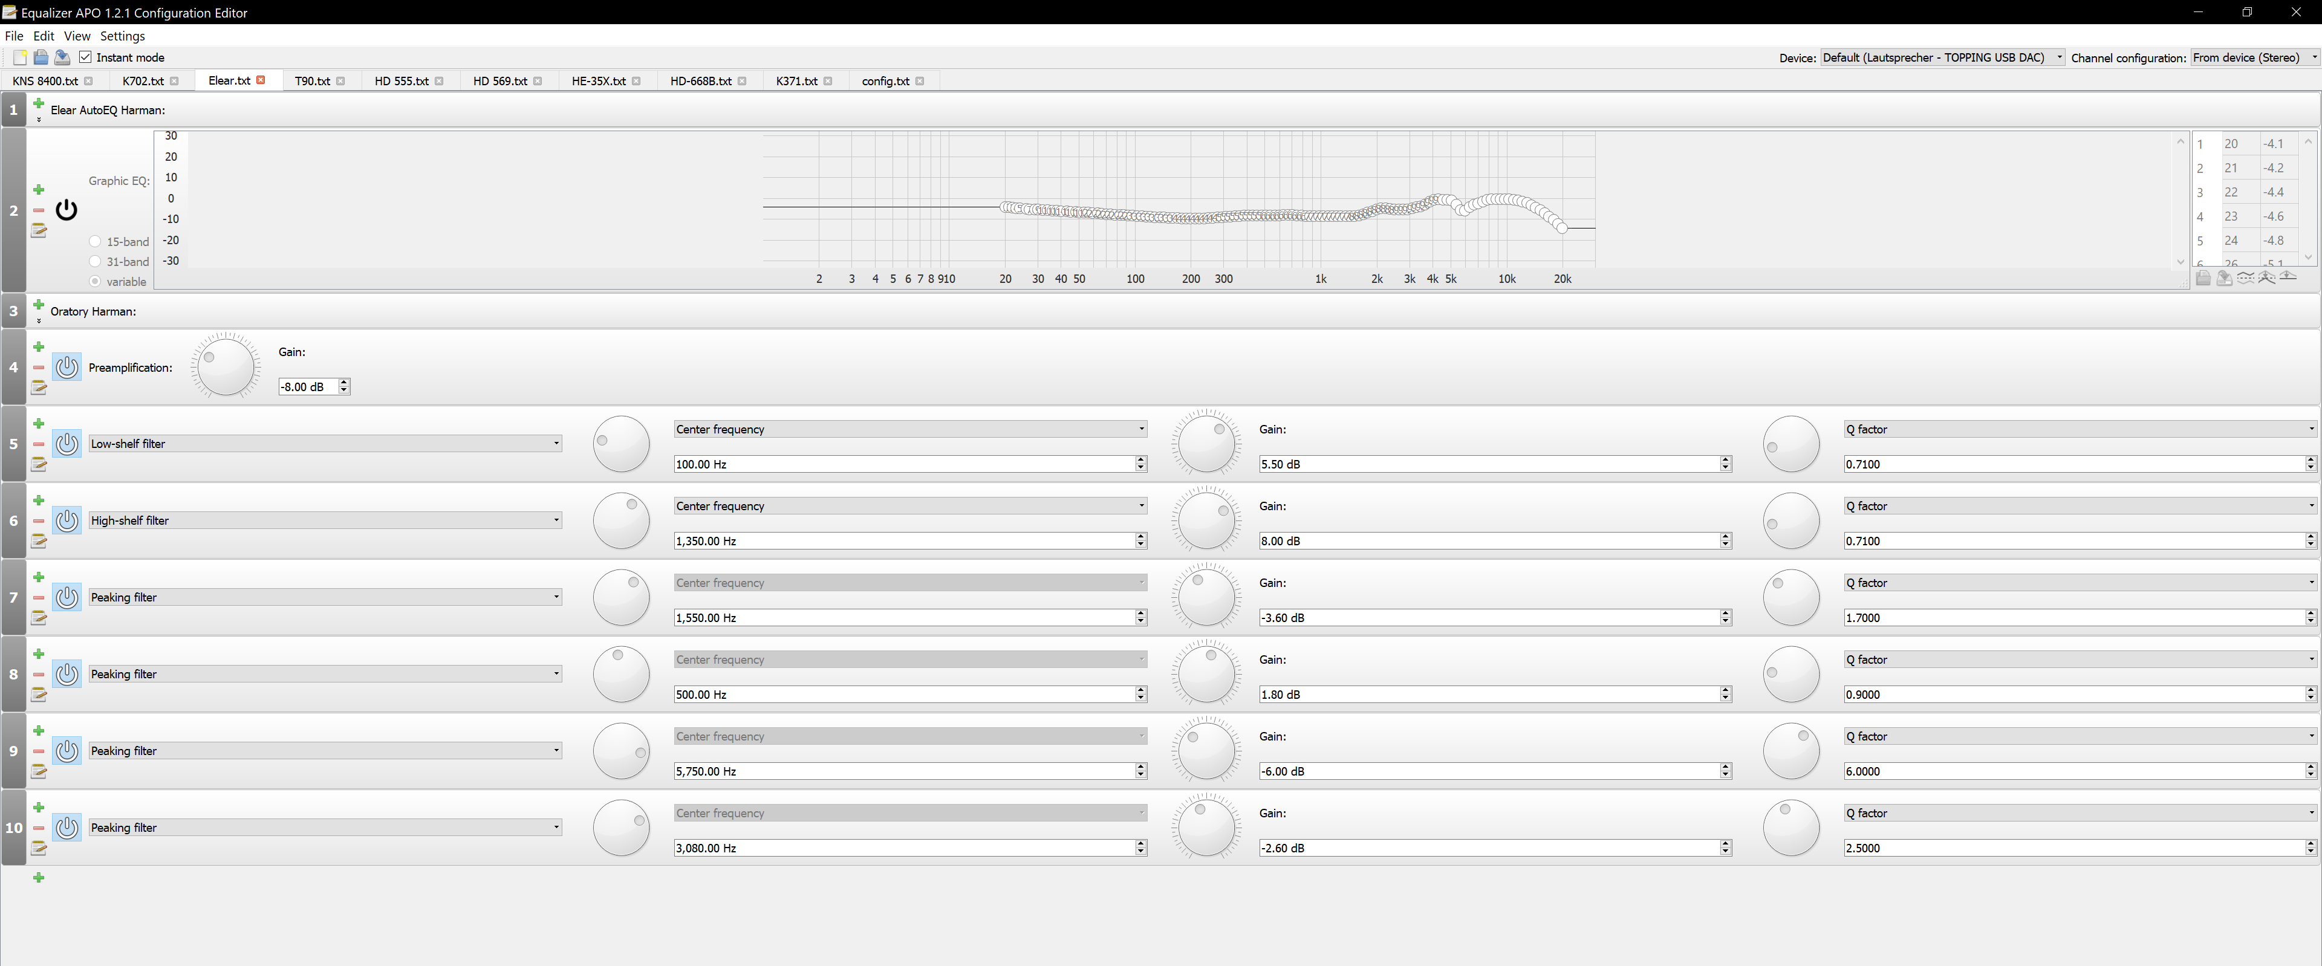Disable the Instant mode checkbox
The image size is (2322, 966).
coord(86,57)
